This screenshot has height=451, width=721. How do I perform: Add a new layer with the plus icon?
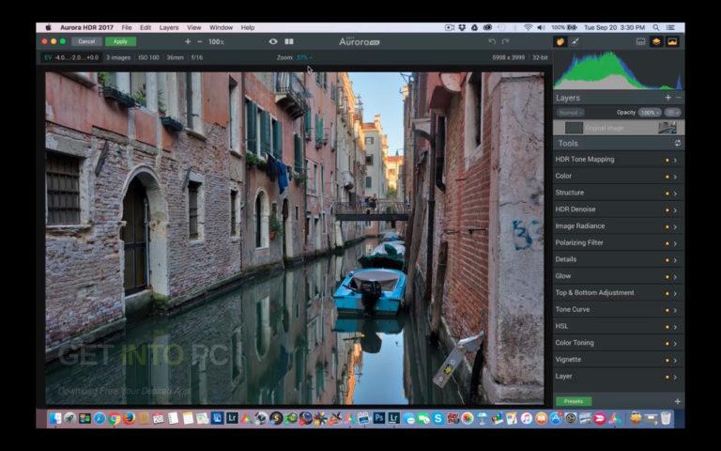(x=668, y=98)
